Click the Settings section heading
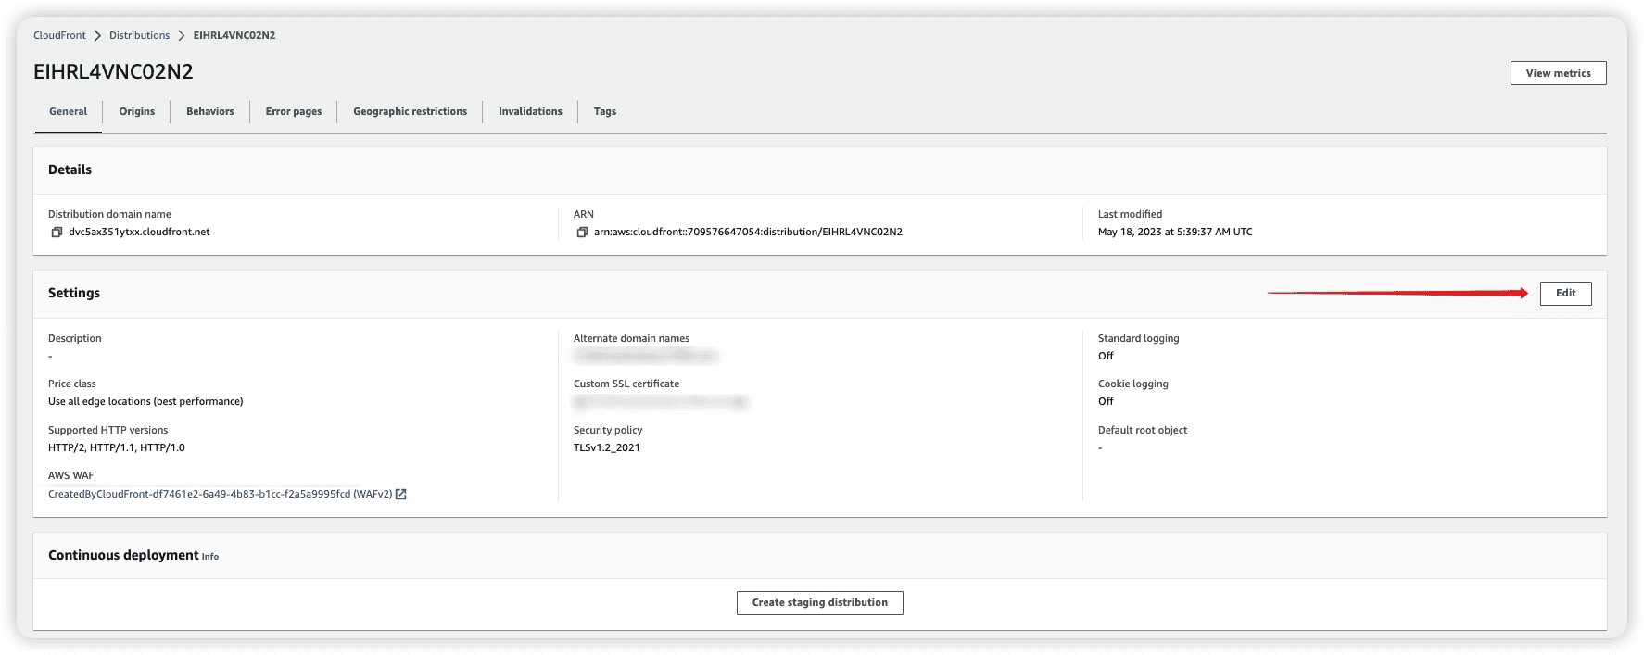Screen dimensions: 1644x655 pos(74,294)
